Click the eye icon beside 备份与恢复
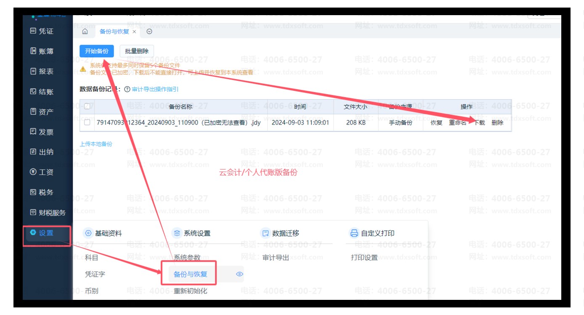 point(239,274)
